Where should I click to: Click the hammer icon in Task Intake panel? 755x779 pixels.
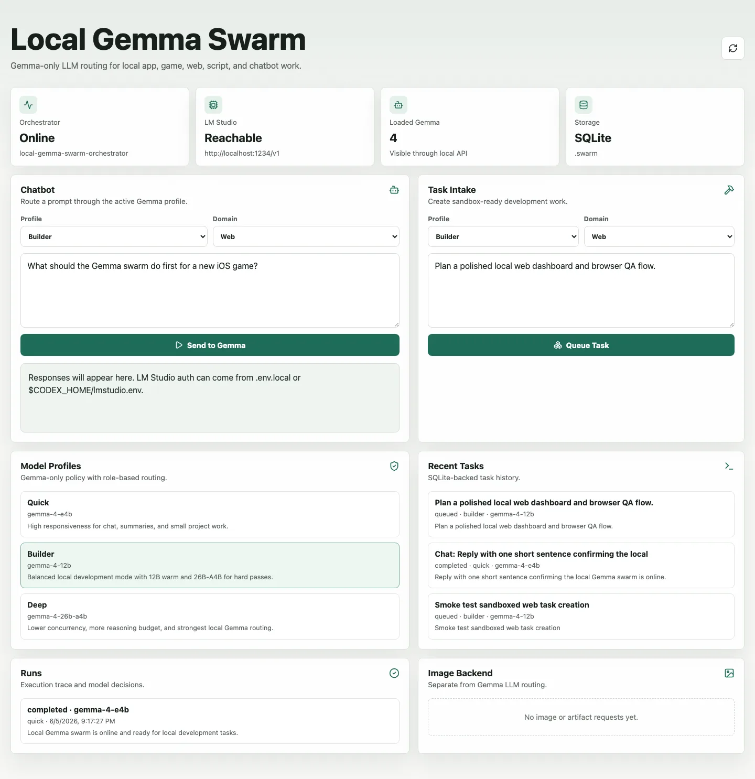click(x=729, y=190)
